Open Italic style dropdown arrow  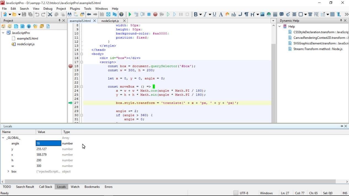(210, 14)
